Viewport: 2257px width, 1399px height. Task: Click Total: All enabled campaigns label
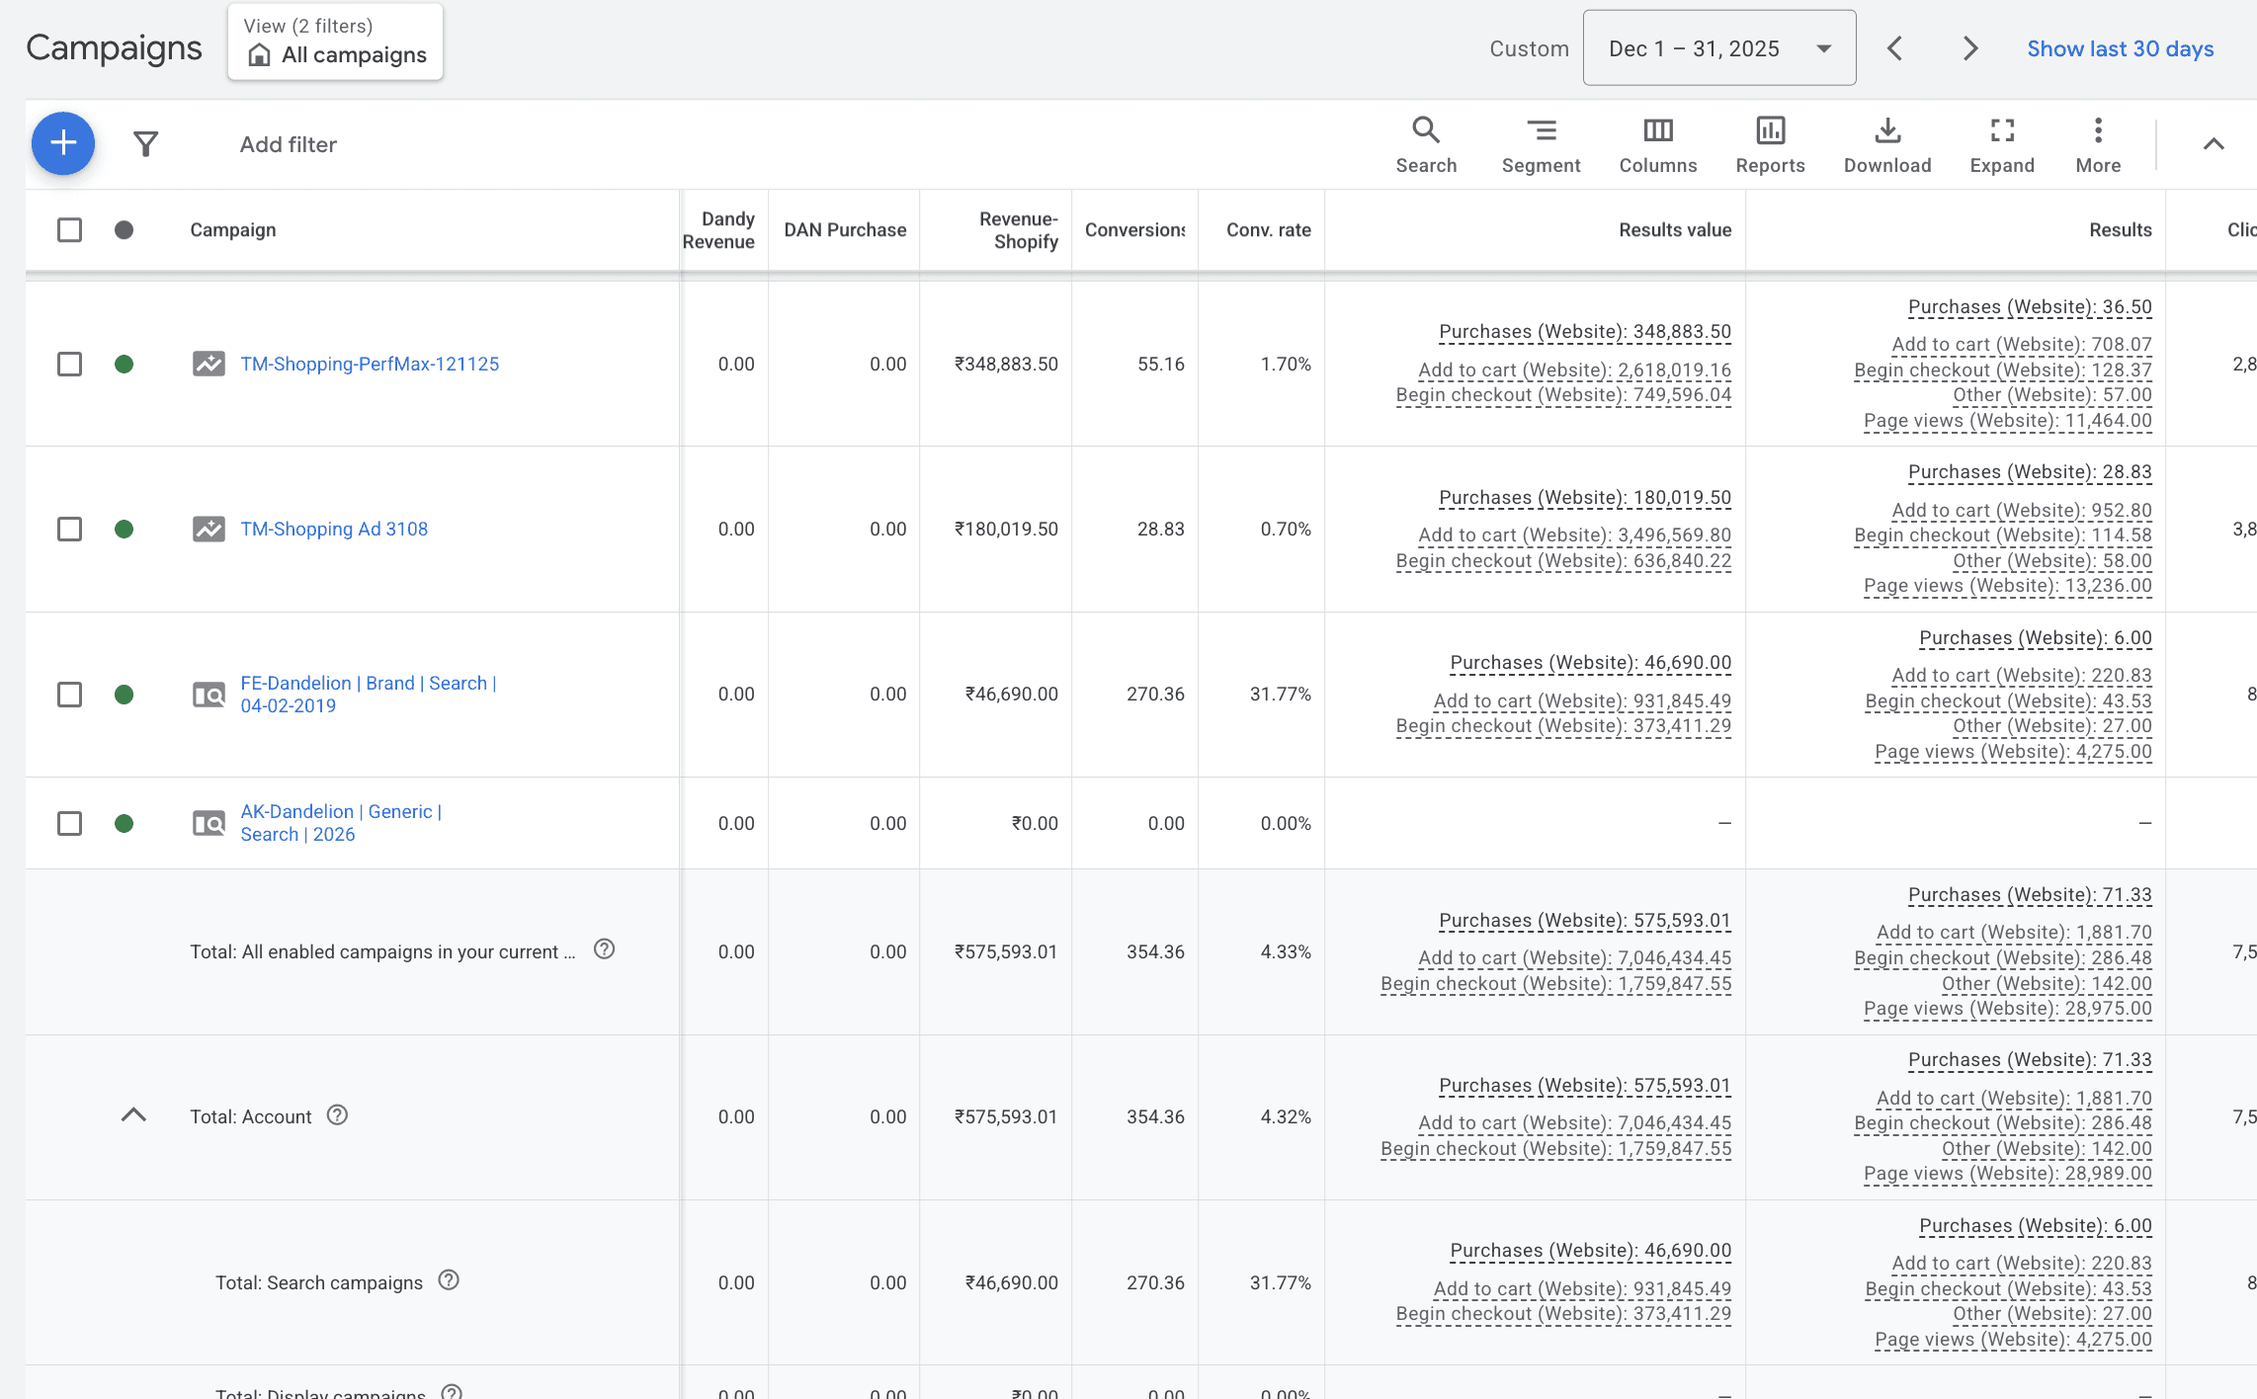[382, 951]
